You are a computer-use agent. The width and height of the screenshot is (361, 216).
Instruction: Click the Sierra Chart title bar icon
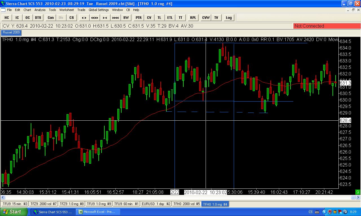3,4
